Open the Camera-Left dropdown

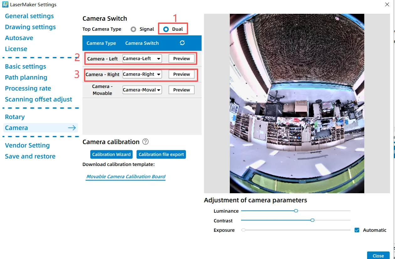tap(142, 59)
